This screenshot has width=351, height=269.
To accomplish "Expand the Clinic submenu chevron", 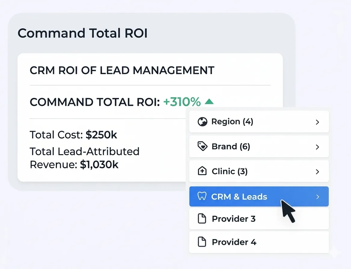I will click(317, 171).
